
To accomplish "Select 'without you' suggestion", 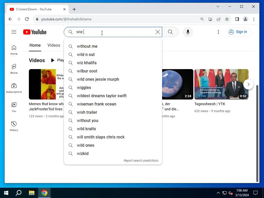I will pos(113,121).
